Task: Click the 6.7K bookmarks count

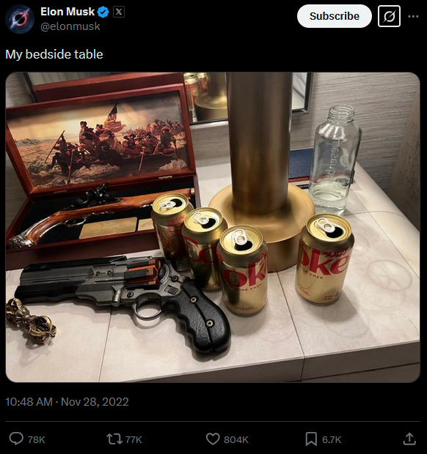Action: coord(332,440)
